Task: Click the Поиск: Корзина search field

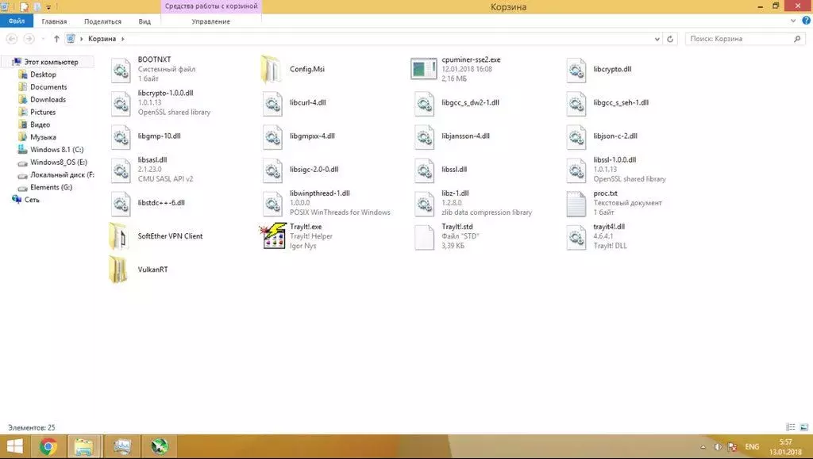Action: (745, 39)
